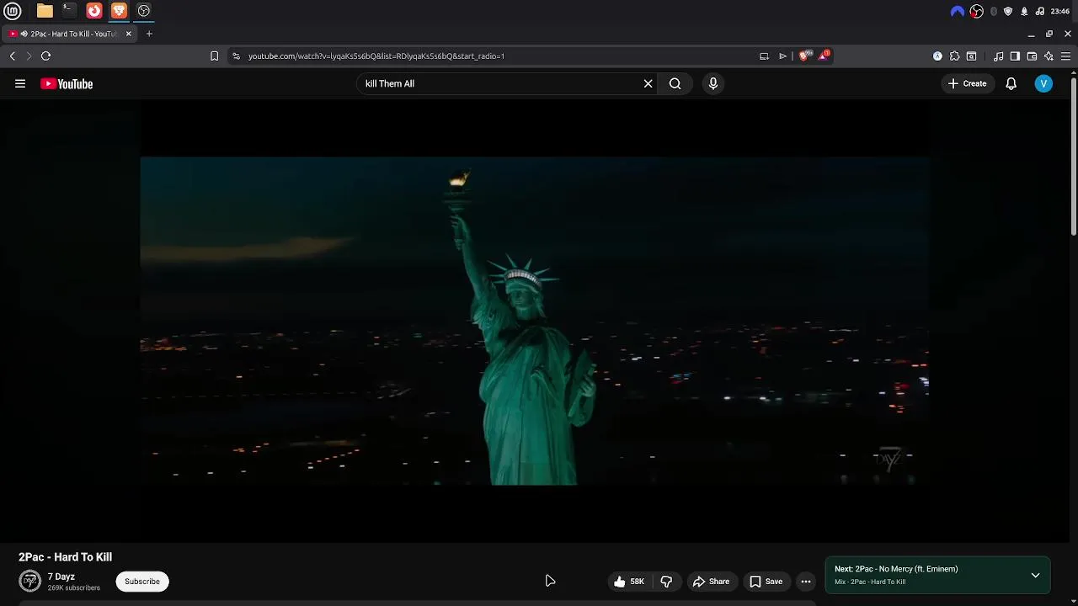Open the Create button
Image resolution: width=1078 pixels, height=606 pixels.
click(967, 83)
